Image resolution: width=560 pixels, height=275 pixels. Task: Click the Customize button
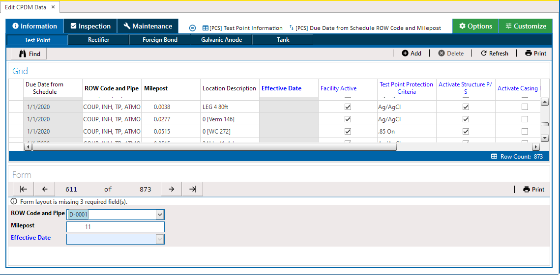pos(526,26)
